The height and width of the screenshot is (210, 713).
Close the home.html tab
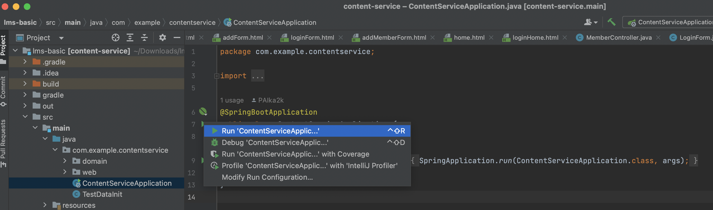click(x=491, y=37)
